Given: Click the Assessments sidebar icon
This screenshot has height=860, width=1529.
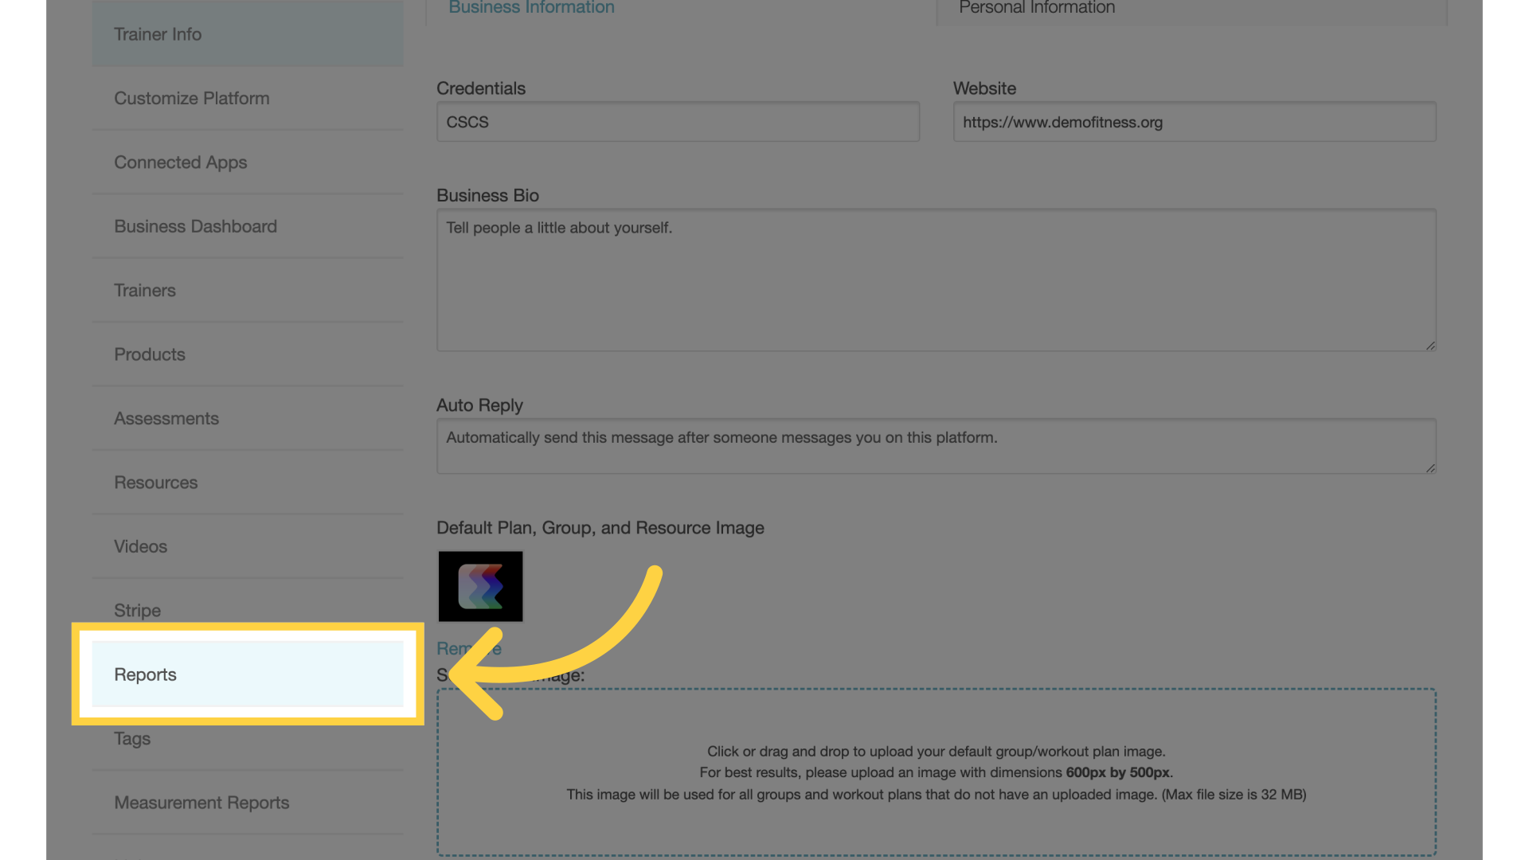Looking at the screenshot, I should [x=166, y=418].
